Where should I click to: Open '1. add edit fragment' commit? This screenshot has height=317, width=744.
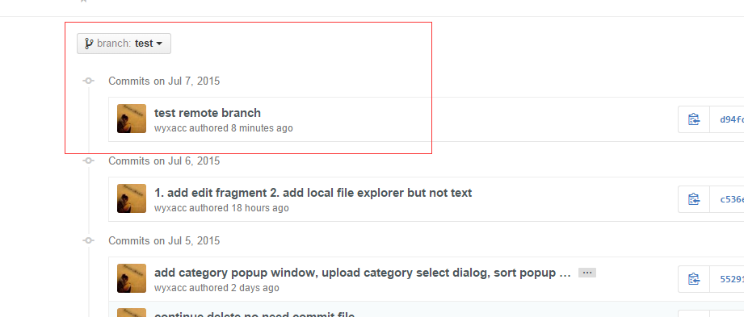click(313, 193)
